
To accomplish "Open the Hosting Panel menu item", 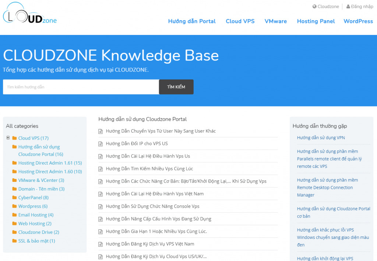I will click(x=316, y=21).
